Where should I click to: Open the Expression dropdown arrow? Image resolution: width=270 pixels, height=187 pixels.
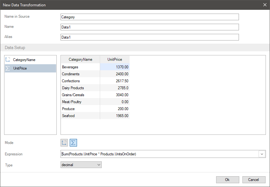click(262, 154)
